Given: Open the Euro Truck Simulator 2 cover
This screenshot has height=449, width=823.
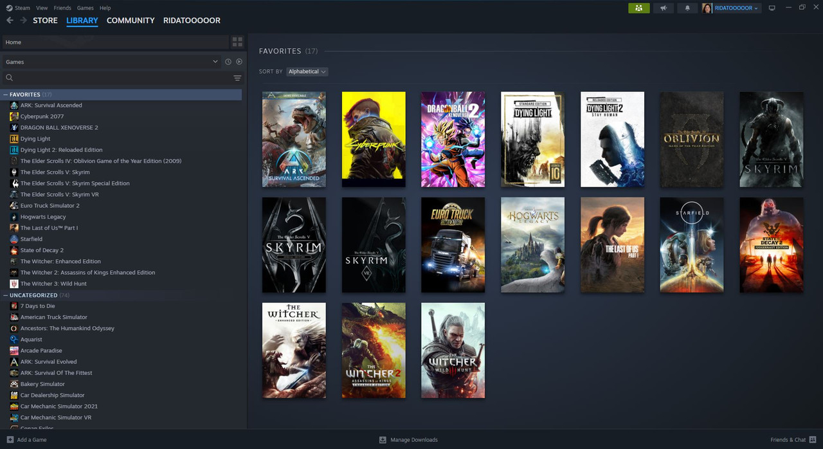Looking at the screenshot, I should tap(453, 245).
